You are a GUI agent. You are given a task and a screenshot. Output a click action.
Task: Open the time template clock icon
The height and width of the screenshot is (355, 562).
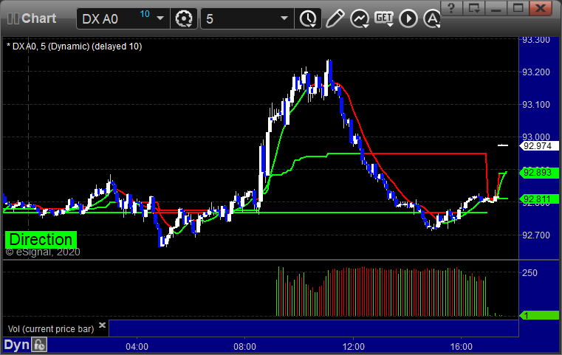click(x=308, y=18)
